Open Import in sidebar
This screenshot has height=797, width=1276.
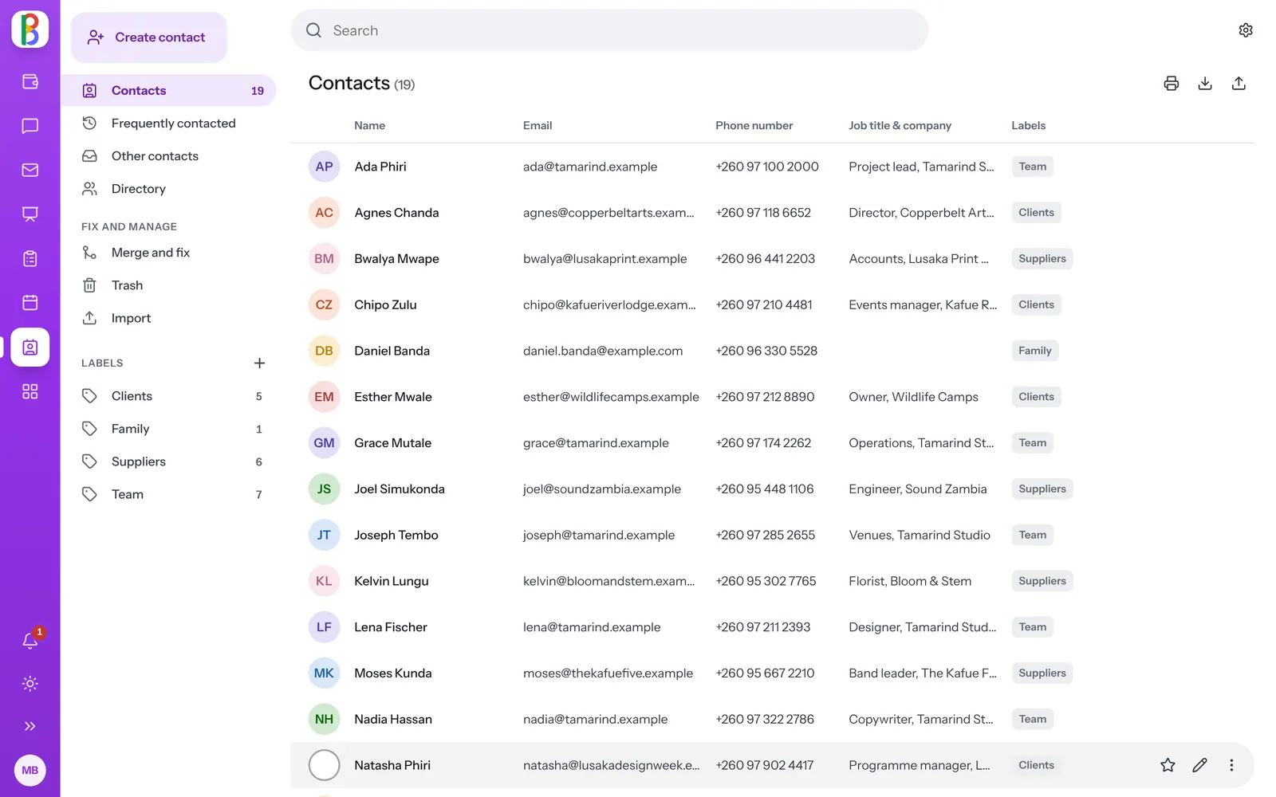[x=168, y=318]
